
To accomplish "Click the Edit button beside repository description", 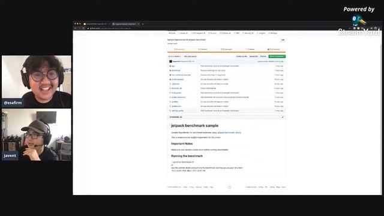I will coord(283,40).
